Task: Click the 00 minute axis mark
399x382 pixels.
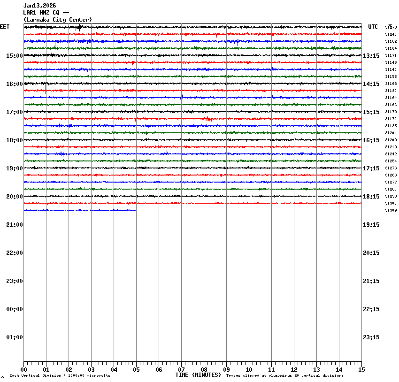Action: tap(23, 370)
